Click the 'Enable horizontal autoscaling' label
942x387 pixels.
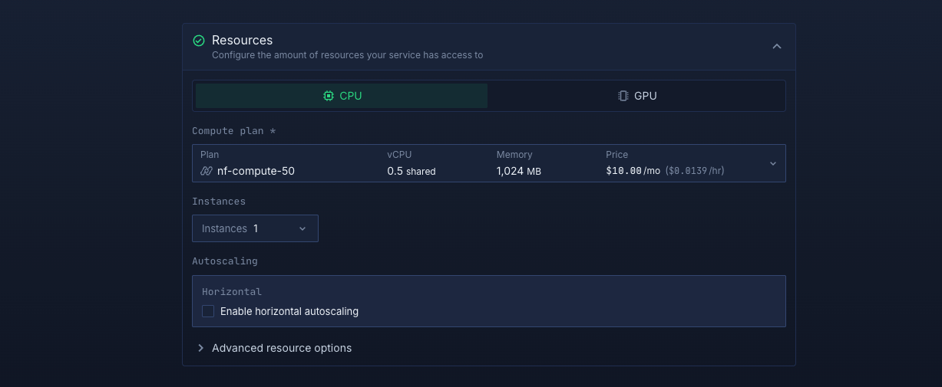289,311
